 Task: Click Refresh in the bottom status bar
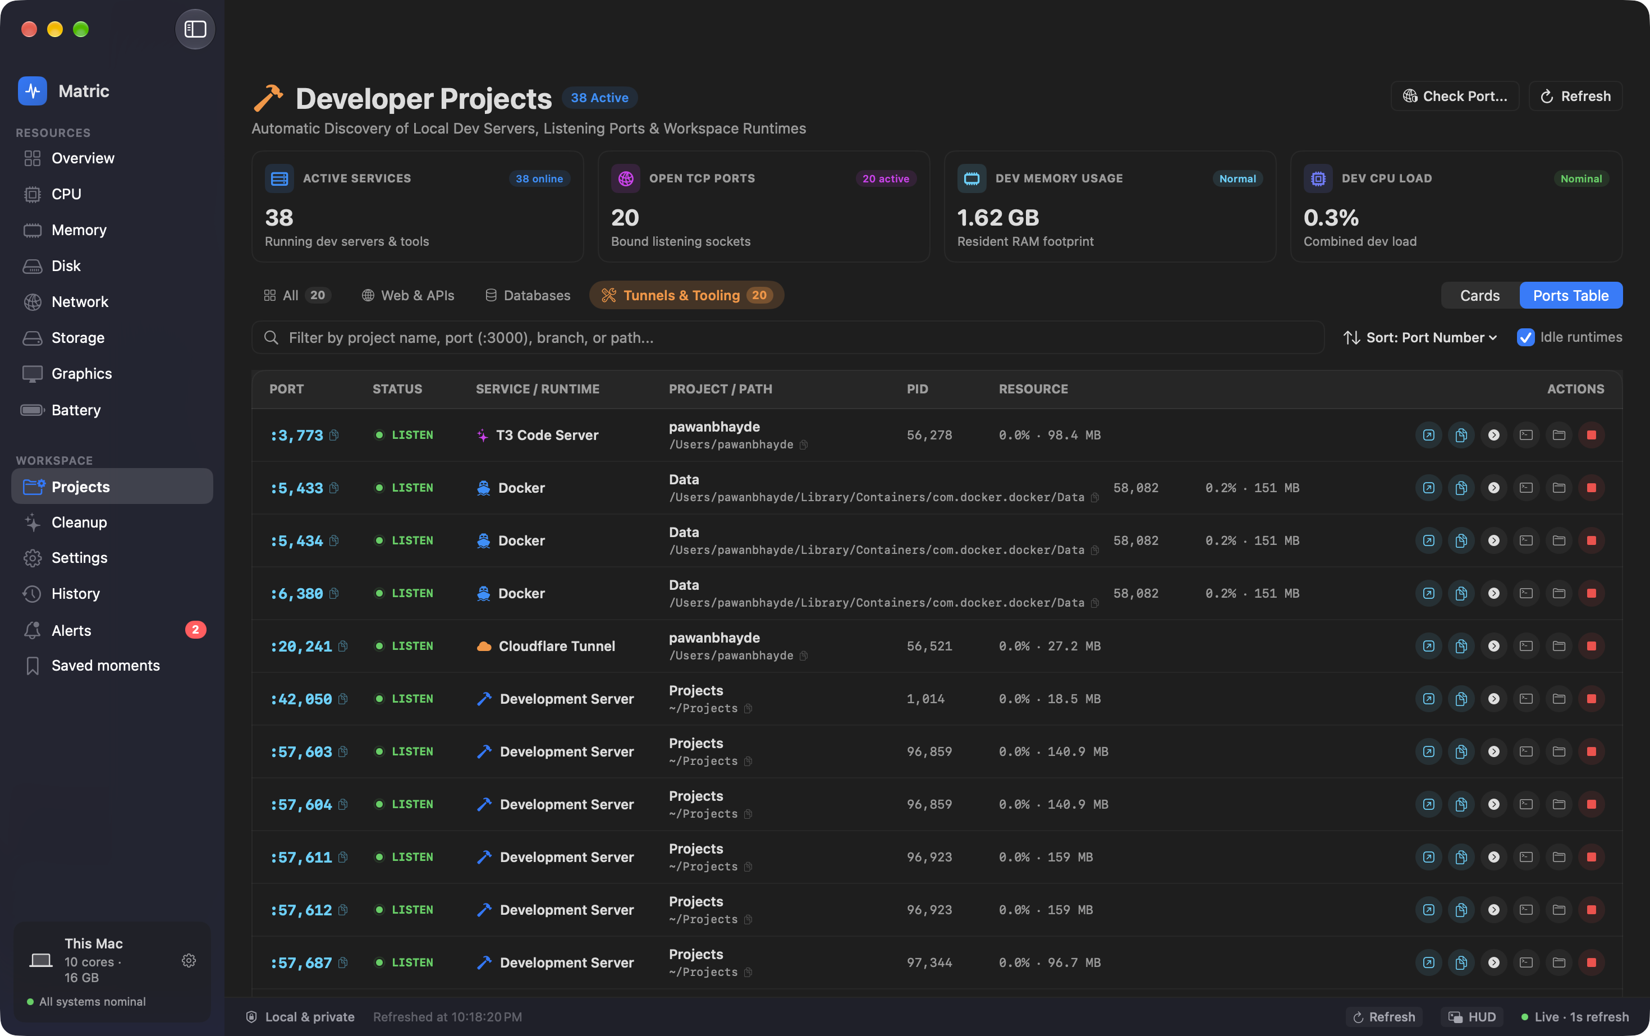coord(1384,1017)
